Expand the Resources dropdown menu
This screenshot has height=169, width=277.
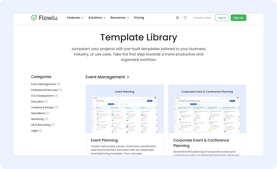(120, 18)
